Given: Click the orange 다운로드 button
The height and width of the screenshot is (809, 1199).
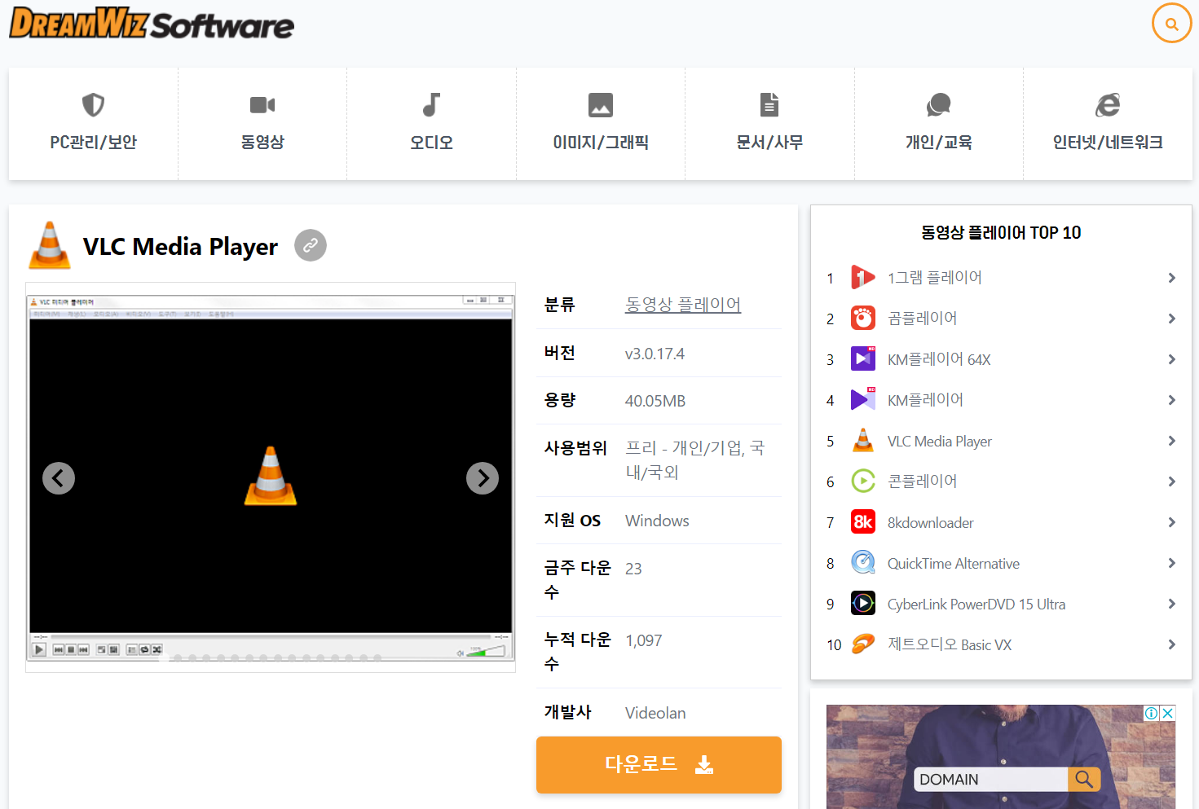Looking at the screenshot, I should tap(659, 764).
